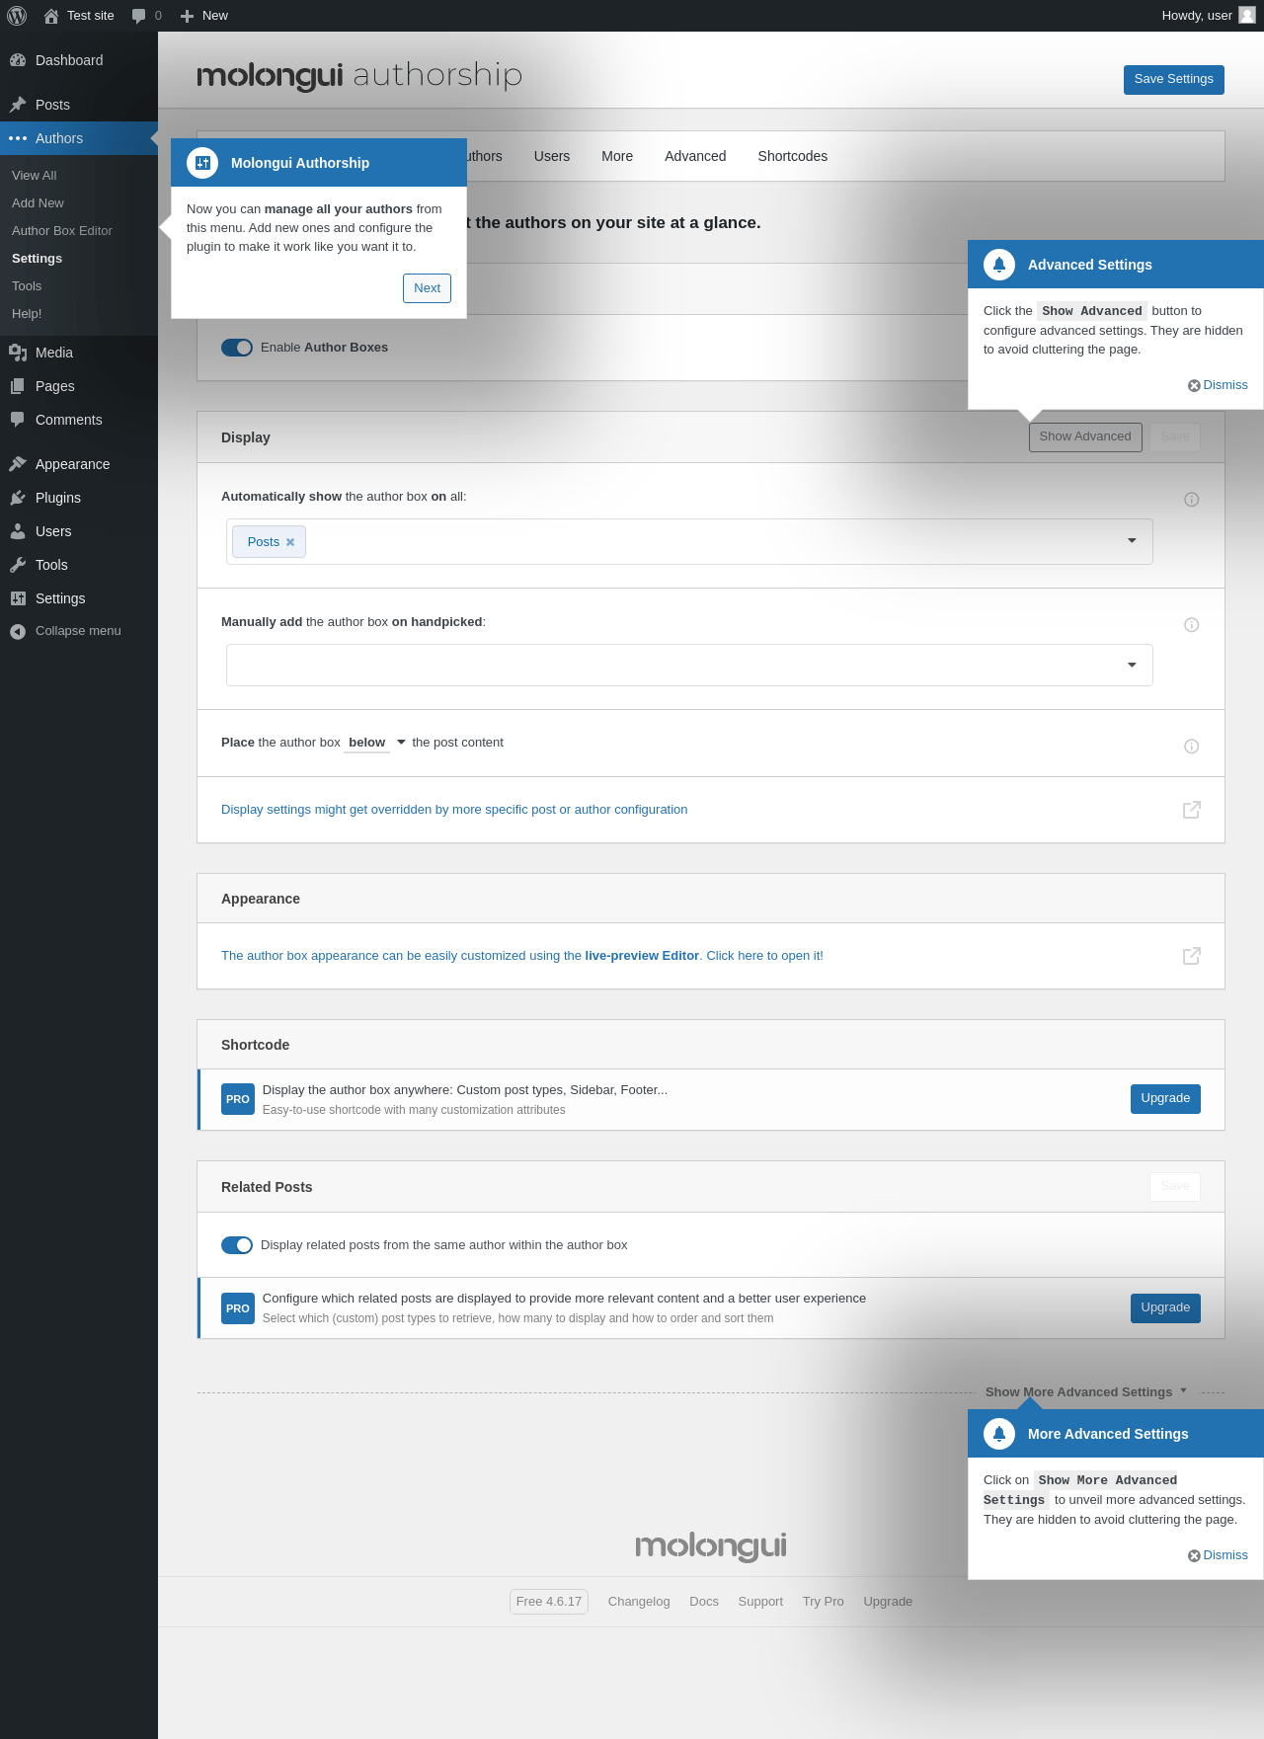
Task: Dismiss the More Advanced Settings tooltip
Action: (1218, 1555)
